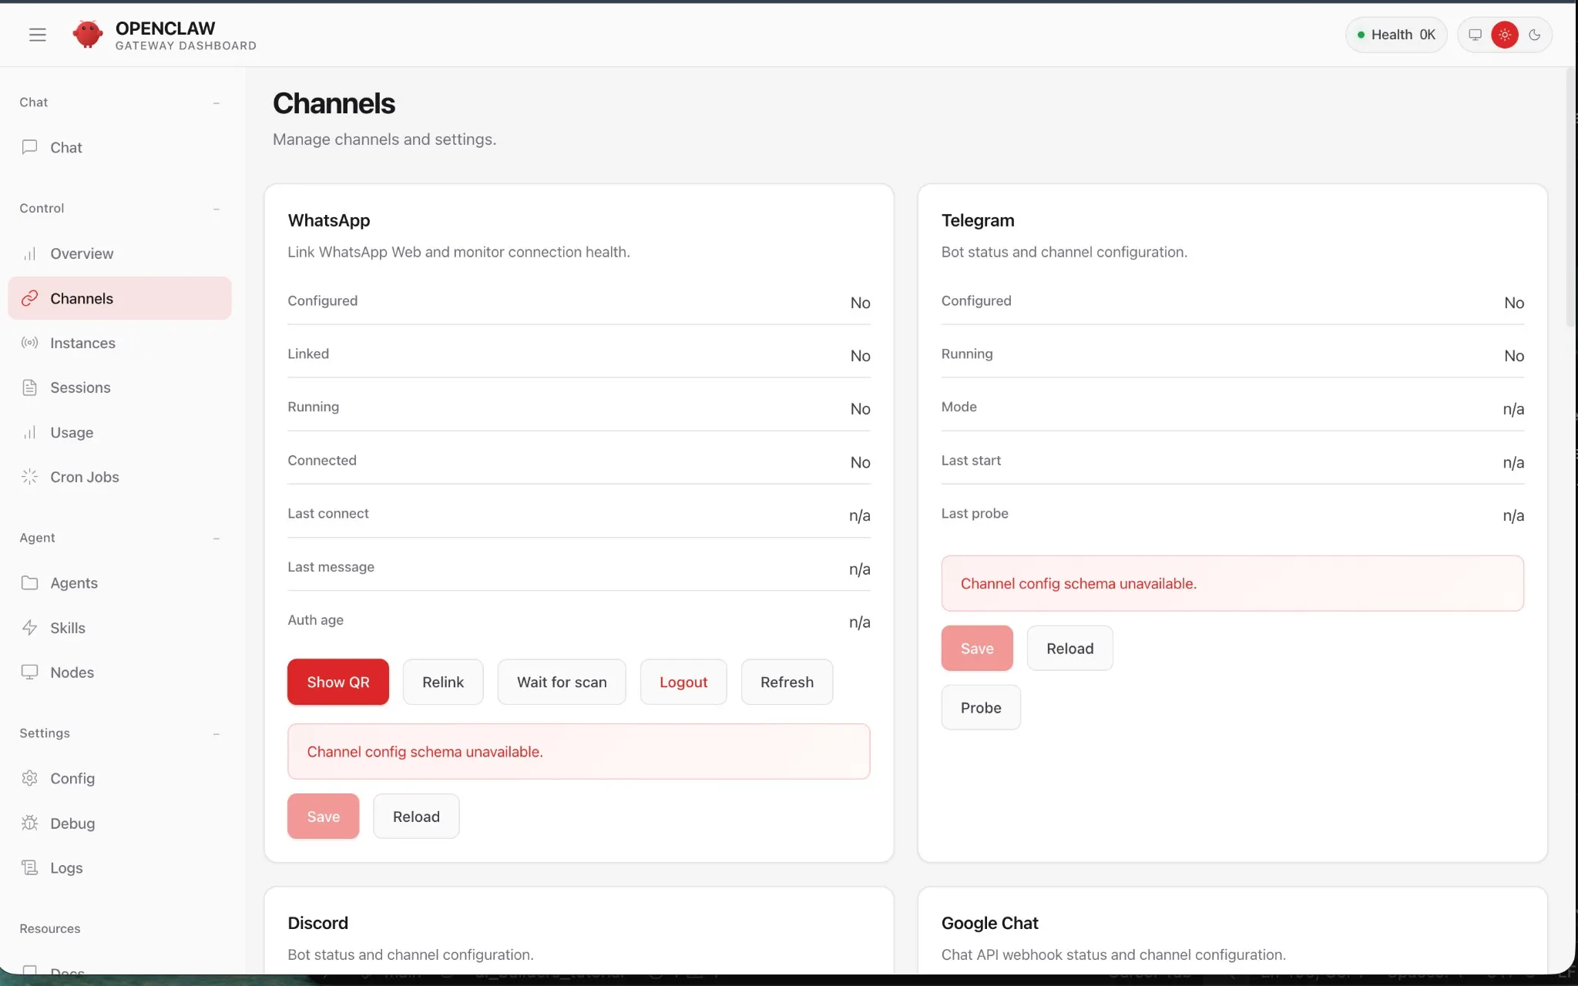Image resolution: width=1578 pixels, height=986 pixels.
Task: Click the Debug bug icon
Action: pyautogui.click(x=29, y=823)
